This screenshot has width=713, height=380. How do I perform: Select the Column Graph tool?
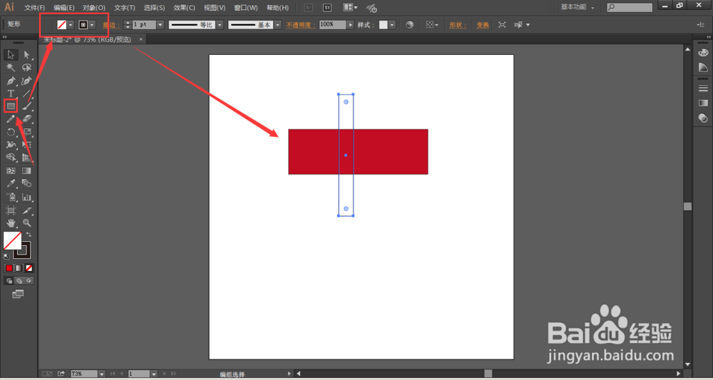coord(27,197)
